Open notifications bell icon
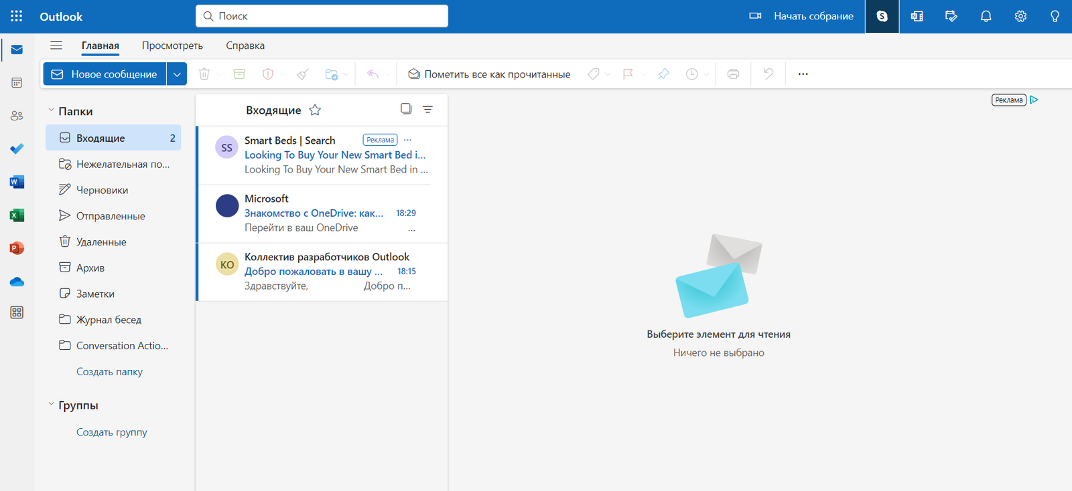1072x491 pixels. (986, 16)
